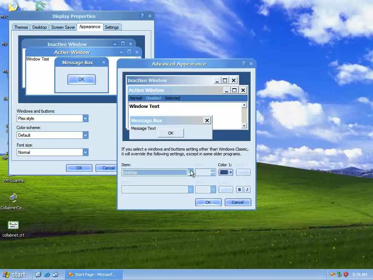
Task: Click the Message Box close icon in Advanced preview
Action: 207,120
